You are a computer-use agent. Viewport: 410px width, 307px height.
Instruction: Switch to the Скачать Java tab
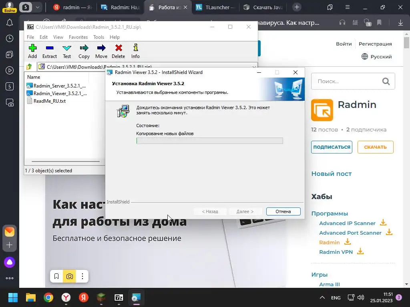click(263, 7)
